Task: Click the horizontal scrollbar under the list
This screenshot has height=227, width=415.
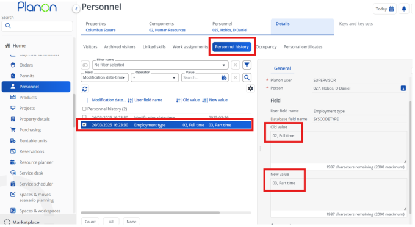Action: point(150,212)
